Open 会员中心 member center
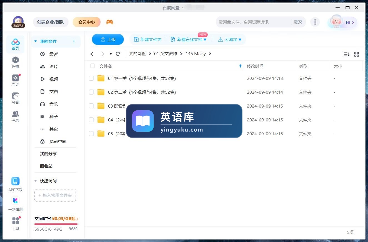 pos(87,22)
